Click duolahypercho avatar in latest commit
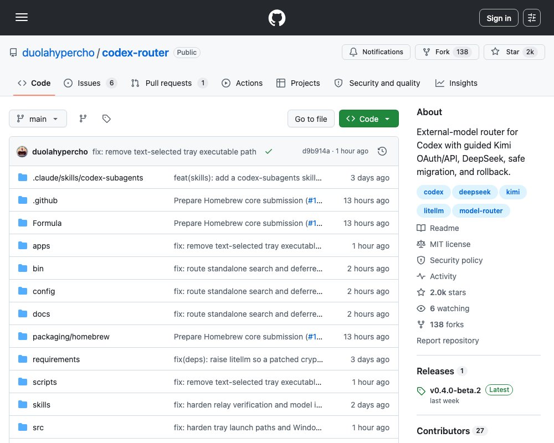The width and height of the screenshot is (554, 443). point(22,152)
